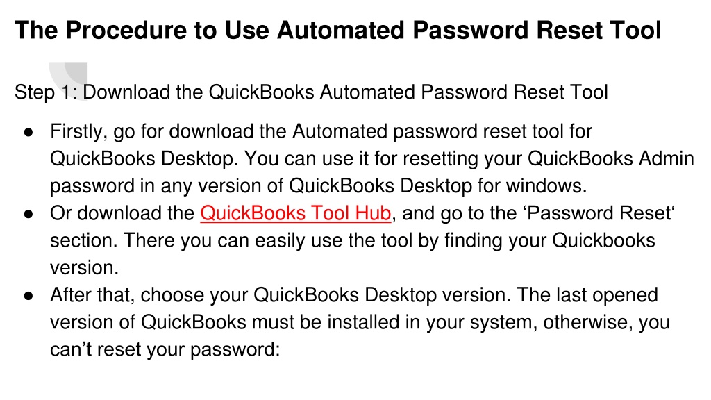711x400 pixels.
Task: Click "can't reset your password:" final line
Action: click(x=165, y=349)
